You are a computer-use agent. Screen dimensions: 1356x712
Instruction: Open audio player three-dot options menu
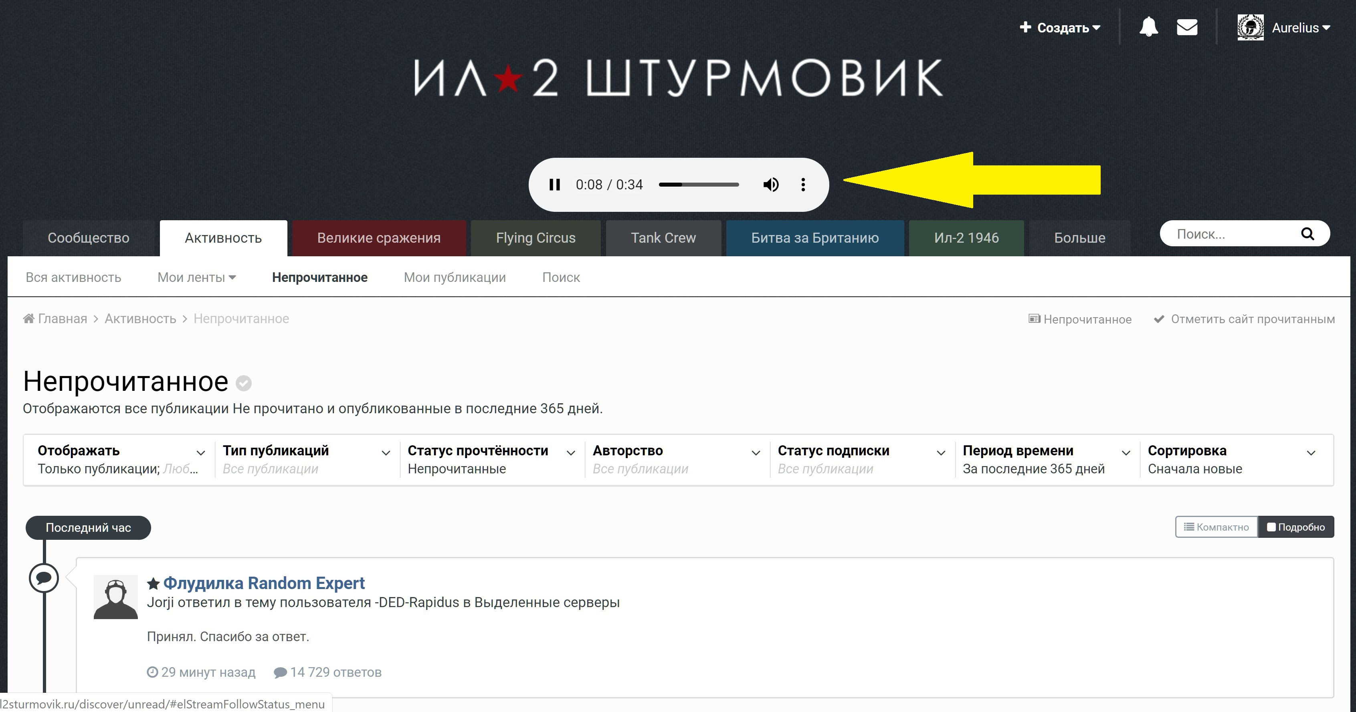tap(803, 185)
